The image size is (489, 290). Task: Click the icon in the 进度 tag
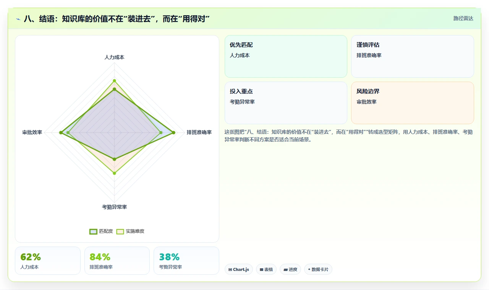click(x=285, y=269)
